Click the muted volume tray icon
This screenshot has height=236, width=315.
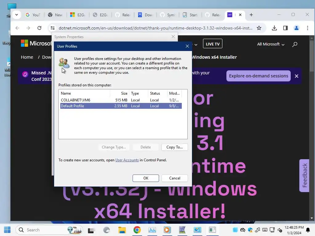(280, 230)
